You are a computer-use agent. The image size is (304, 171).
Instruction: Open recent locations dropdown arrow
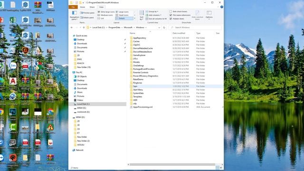point(80,28)
